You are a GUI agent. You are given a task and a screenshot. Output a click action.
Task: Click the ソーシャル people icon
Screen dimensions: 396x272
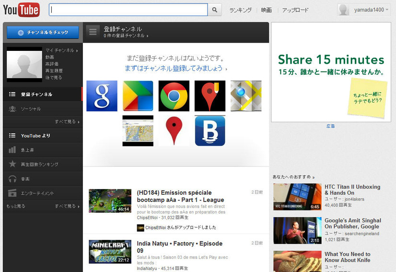point(12,109)
